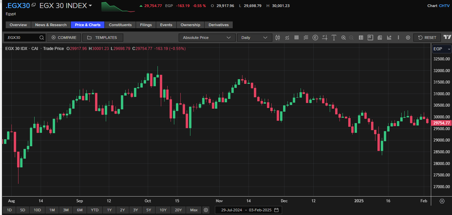Screen dimensions: 452x215
Task: Open the Daily interval dropdown
Action: (x=254, y=38)
